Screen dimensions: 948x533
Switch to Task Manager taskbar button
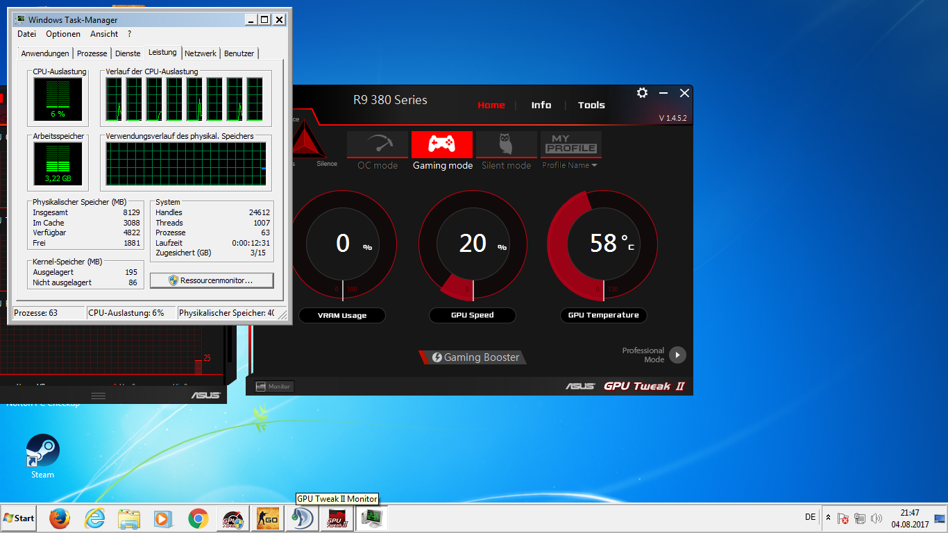click(373, 518)
